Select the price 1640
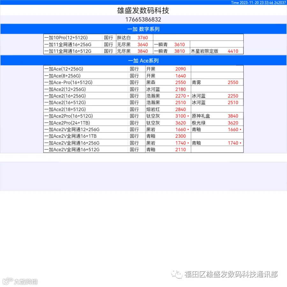Screen dimensions: 287x287 point(180,76)
